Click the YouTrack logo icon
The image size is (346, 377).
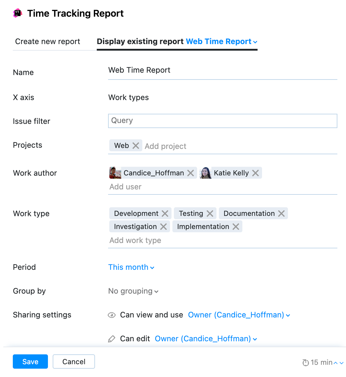tap(18, 13)
